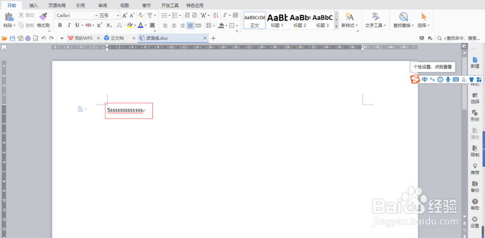Toggle justified alignment button

190,25
